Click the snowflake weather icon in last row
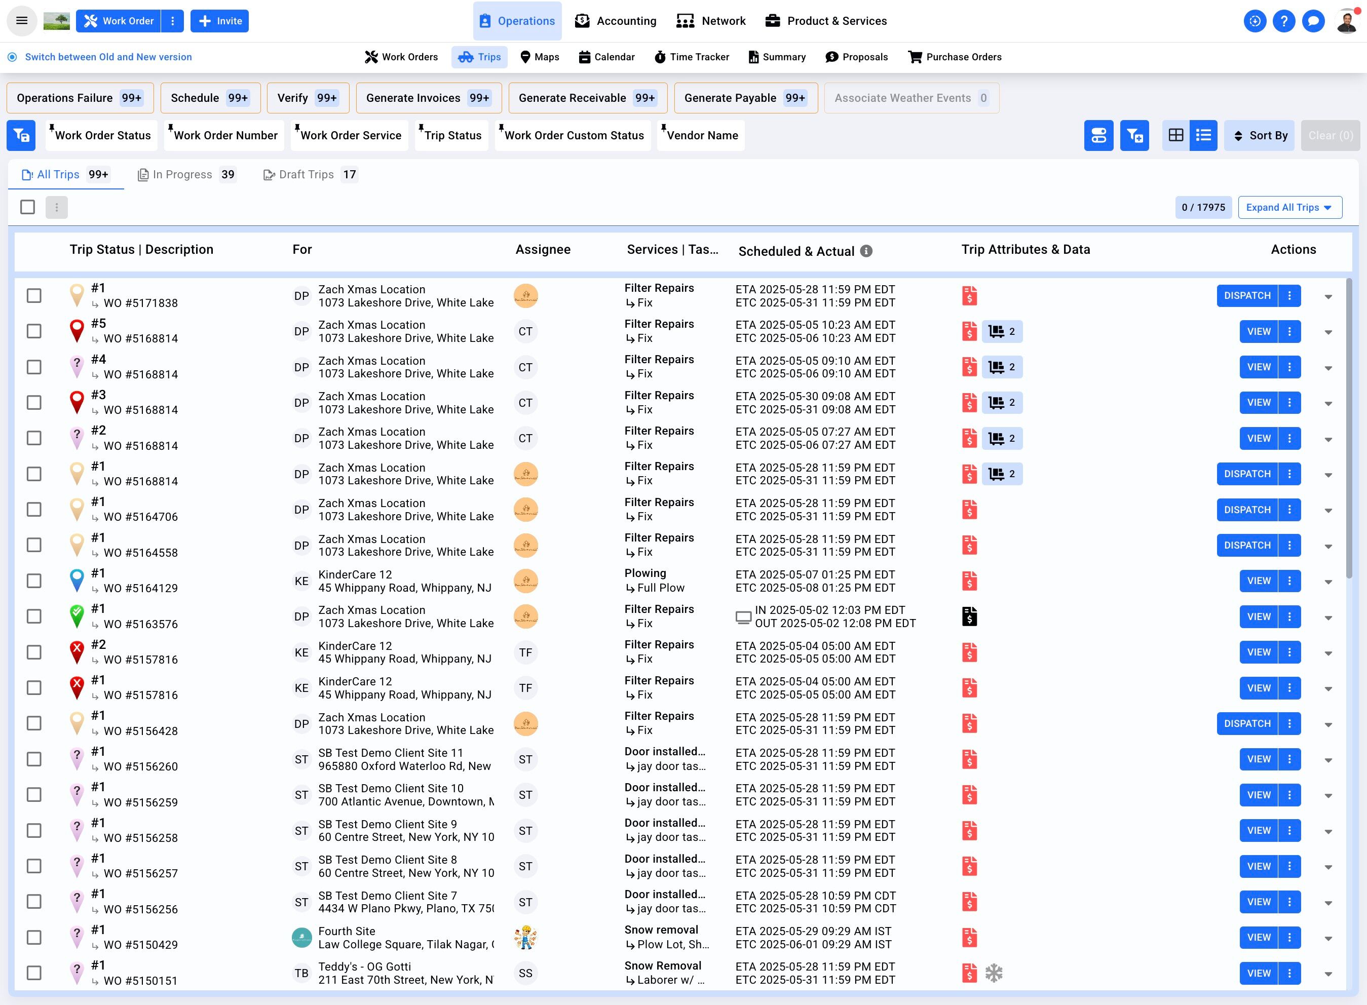This screenshot has width=1367, height=1005. click(x=994, y=973)
